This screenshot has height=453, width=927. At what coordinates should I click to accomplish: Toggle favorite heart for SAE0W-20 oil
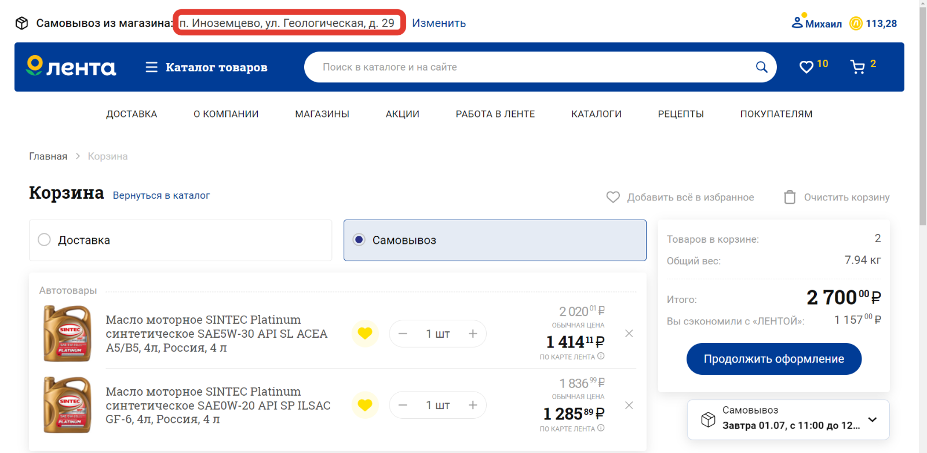pyautogui.click(x=365, y=405)
